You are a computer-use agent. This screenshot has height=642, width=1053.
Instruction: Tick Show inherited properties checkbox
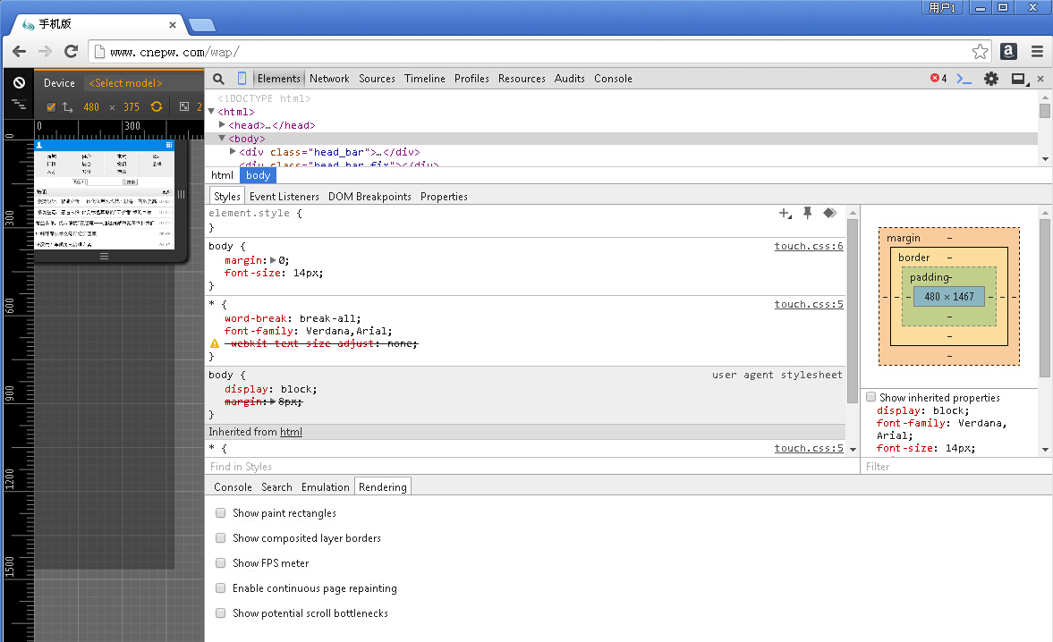tap(870, 397)
